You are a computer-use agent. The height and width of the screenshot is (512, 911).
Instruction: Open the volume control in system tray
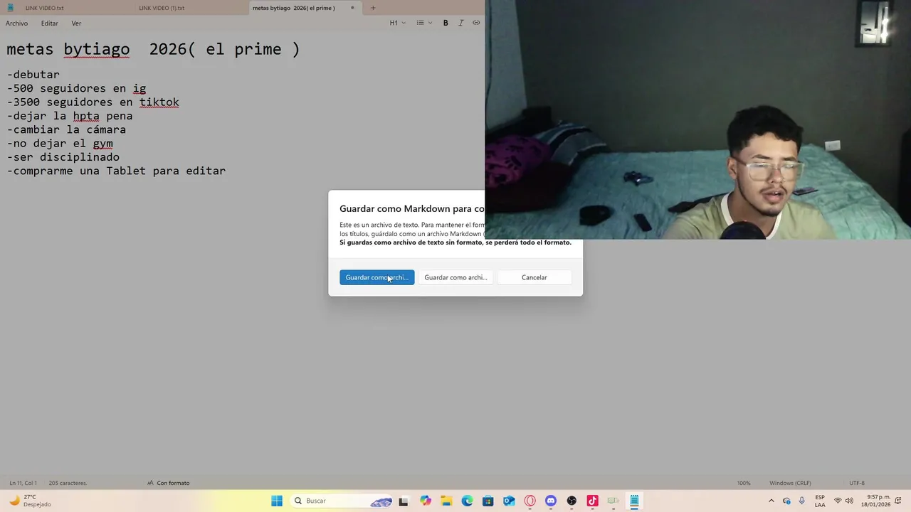coord(849,501)
